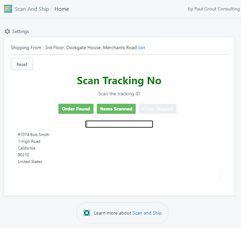Go to Home breadcrumb
This screenshot has height=228, width=241.
tap(62, 9)
